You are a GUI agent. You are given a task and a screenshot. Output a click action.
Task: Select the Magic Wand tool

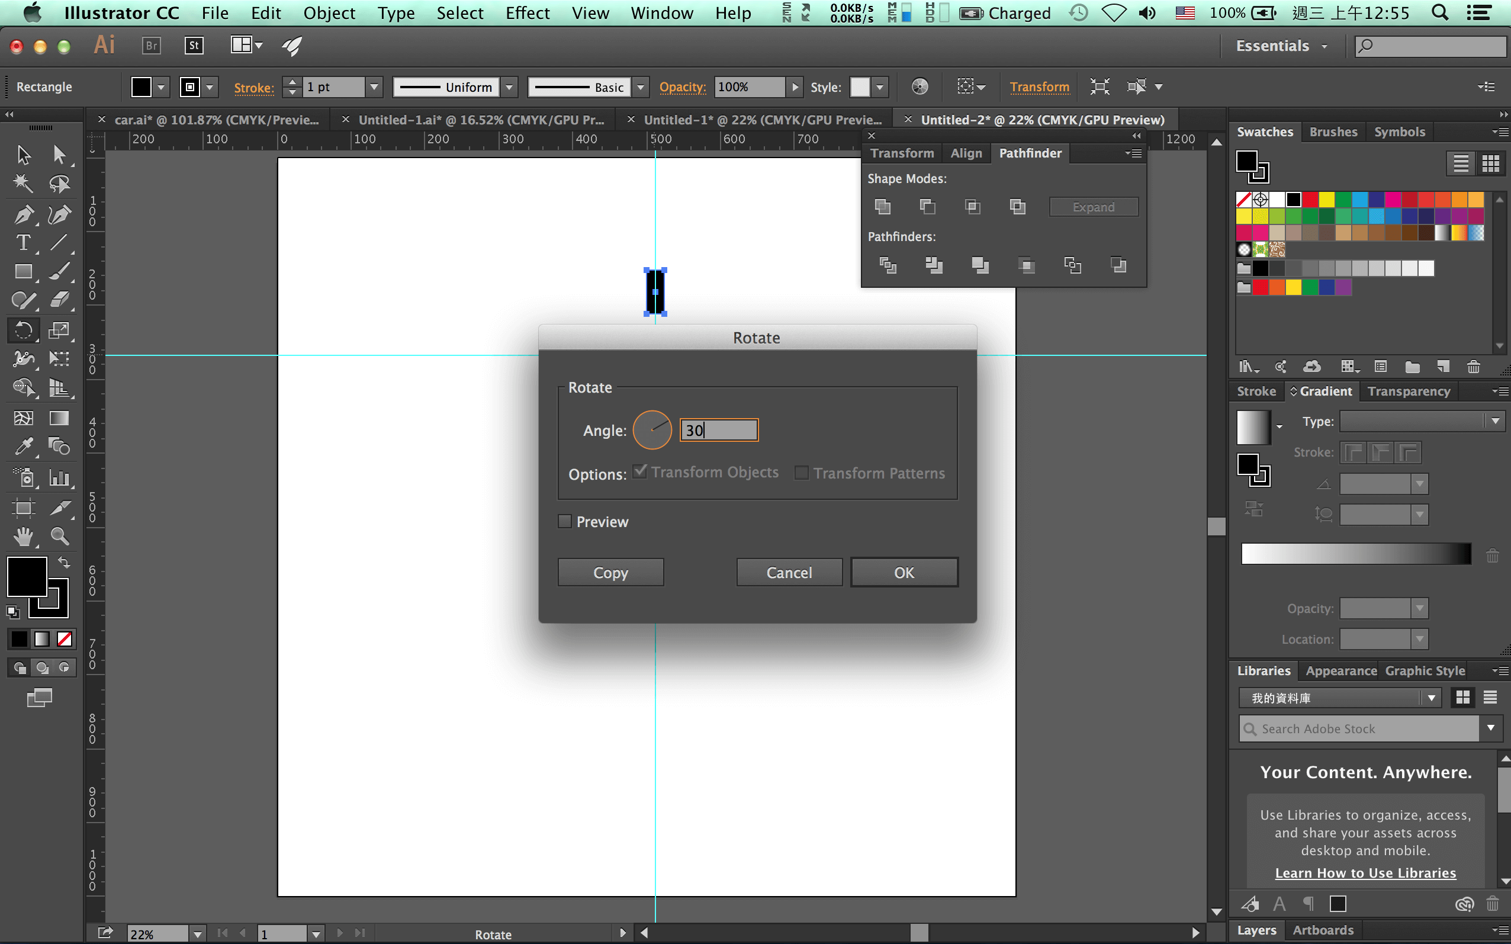point(24,184)
